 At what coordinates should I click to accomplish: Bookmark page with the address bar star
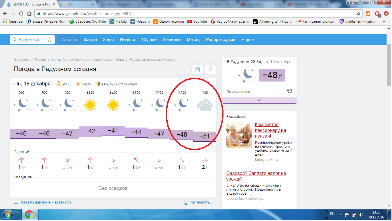point(358,13)
